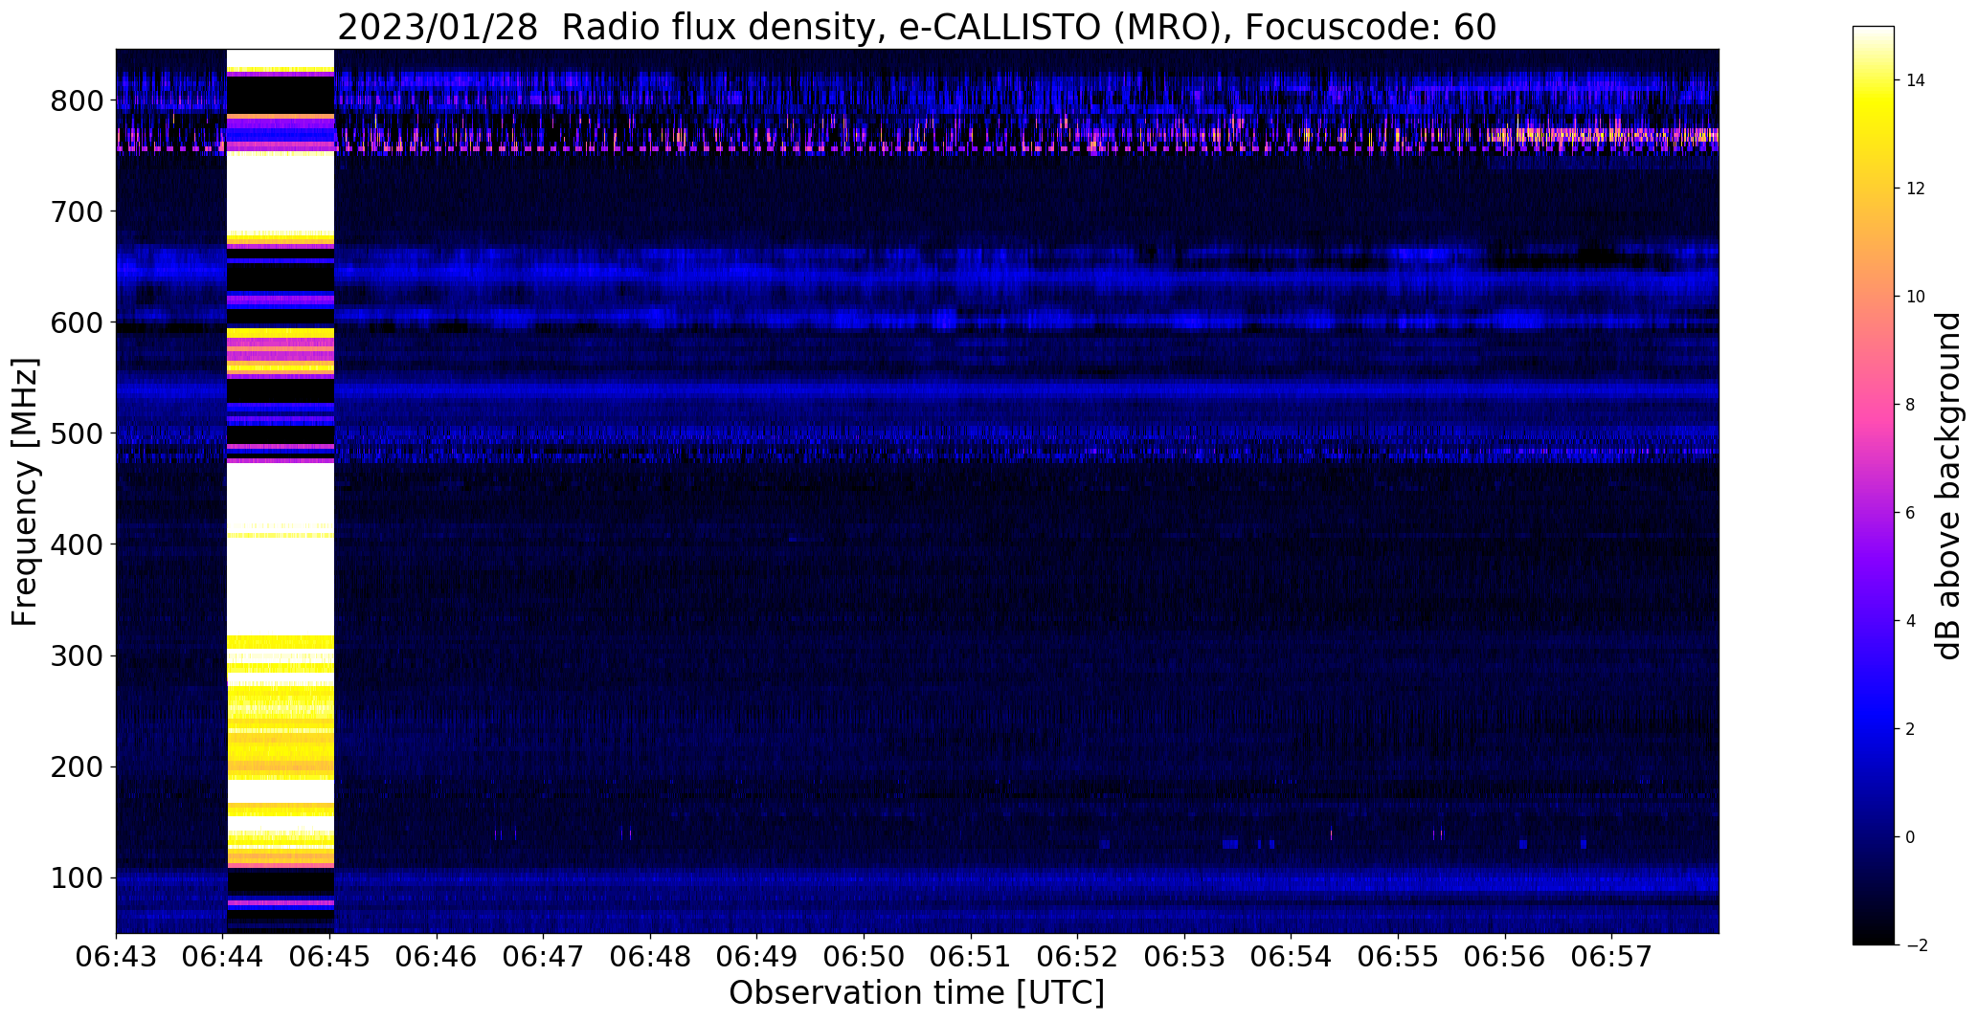
Task: Select the 100 frequency tick label
Action: [79, 877]
